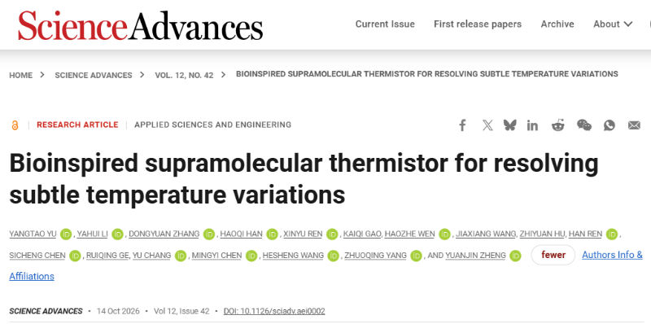Open the Current Issue menu item
The height and width of the screenshot is (324, 651).
(385, 24)
